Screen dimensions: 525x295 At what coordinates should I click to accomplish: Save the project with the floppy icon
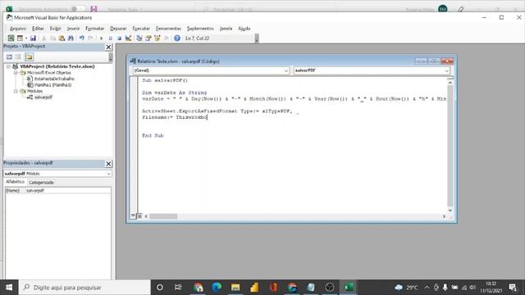click(33, 39)
